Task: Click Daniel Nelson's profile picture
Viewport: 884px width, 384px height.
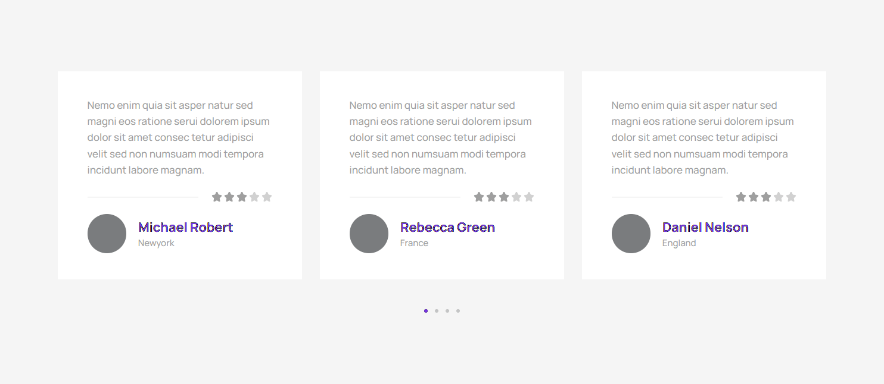Action: (x=631, y=234)
